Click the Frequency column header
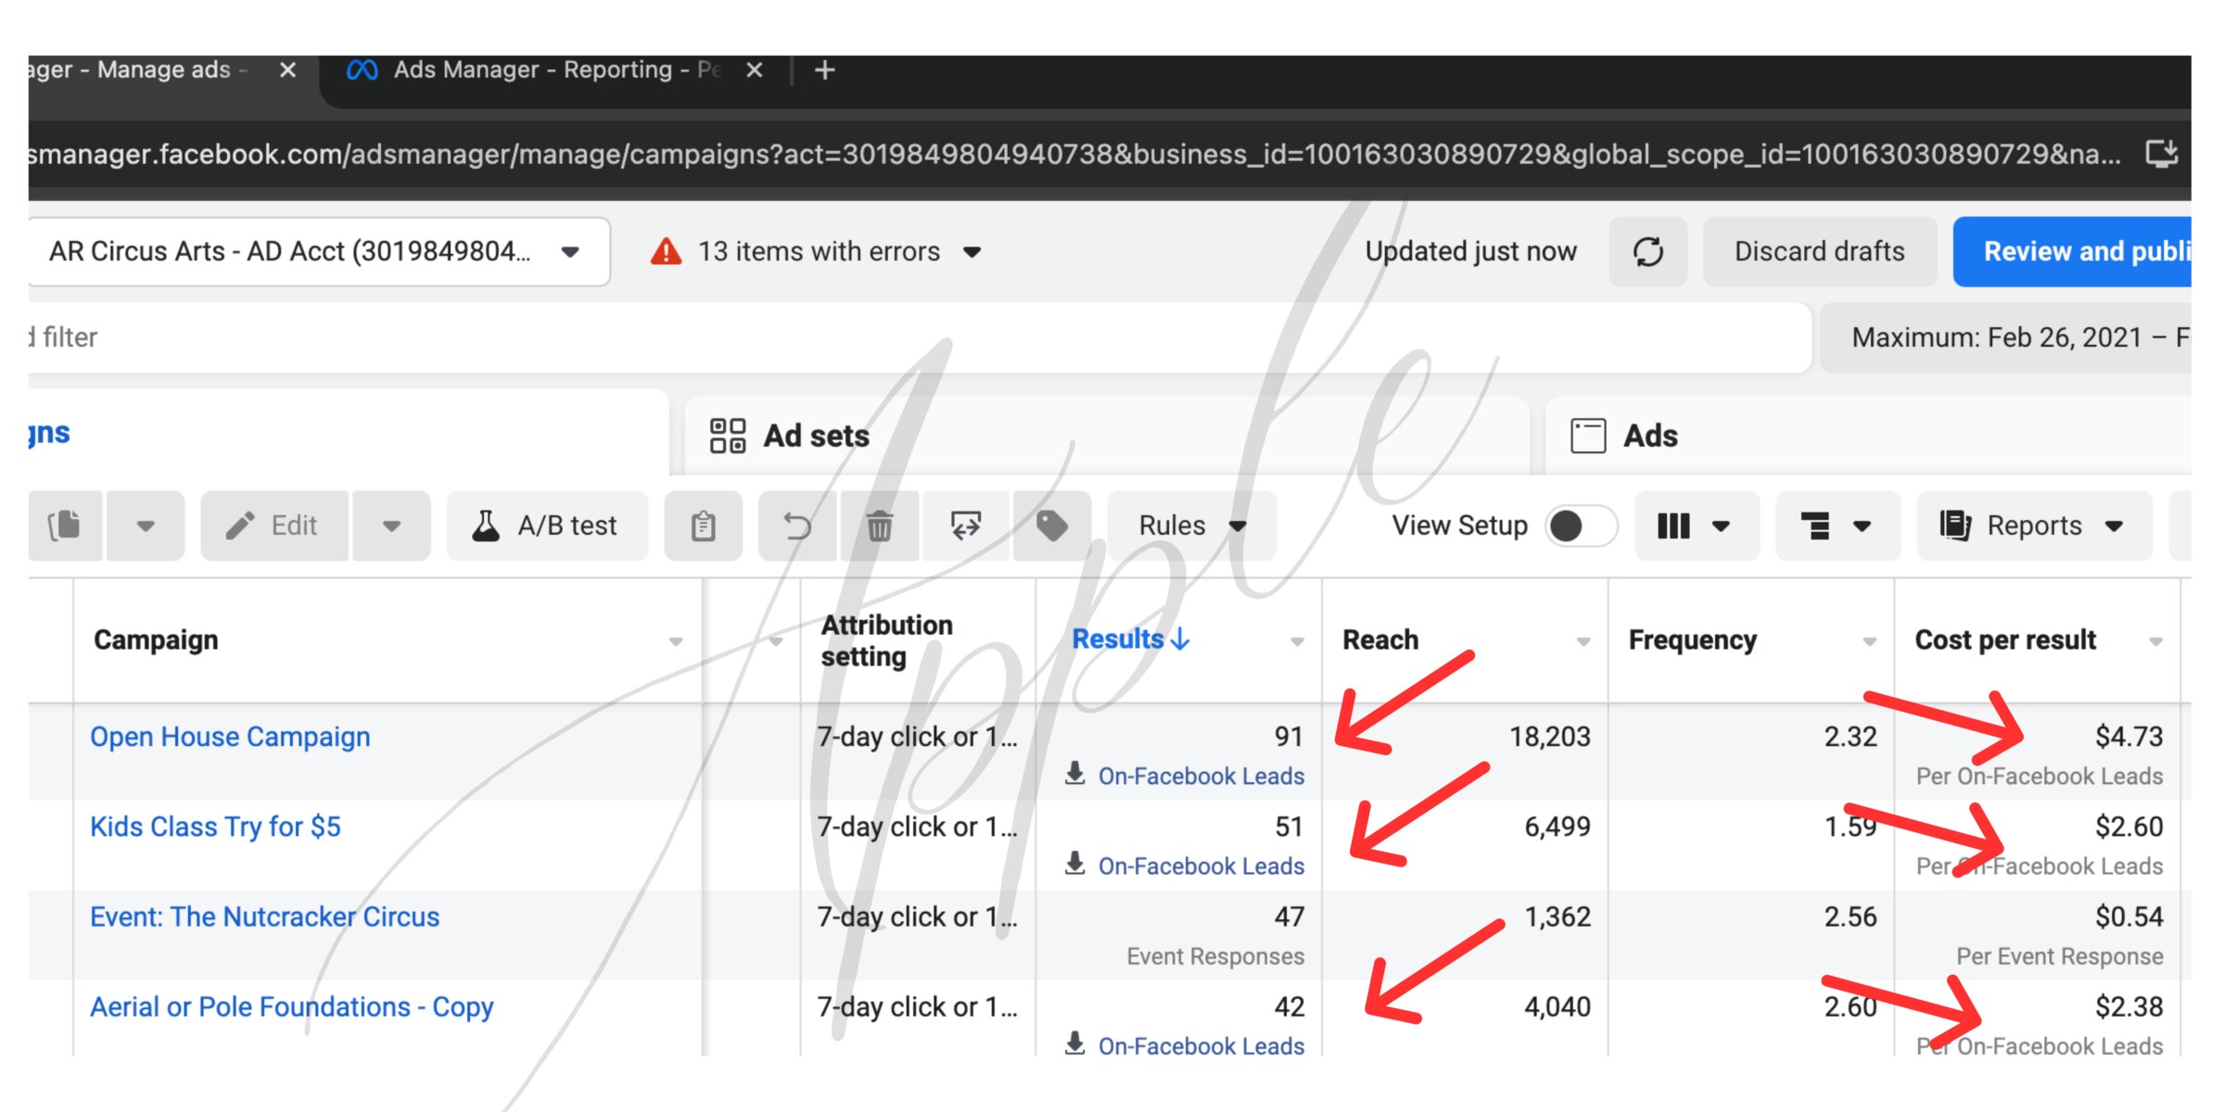Screen dimensions: 2225x1112 point(1692,639)
